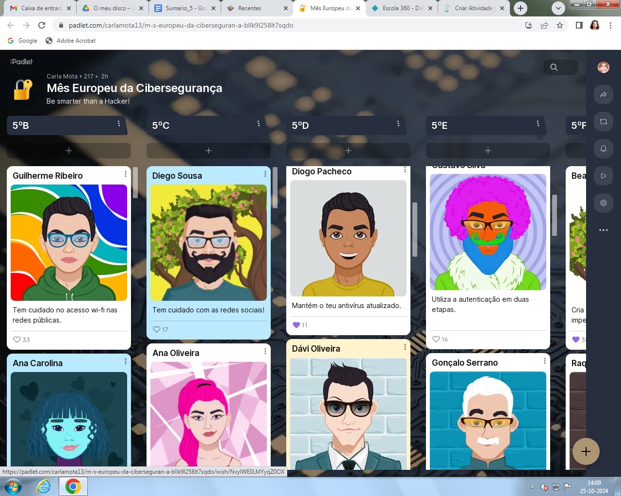Click the 5ºB column scrollbar
Viewport: 621px width, 496px height.
tap(135, 183)
